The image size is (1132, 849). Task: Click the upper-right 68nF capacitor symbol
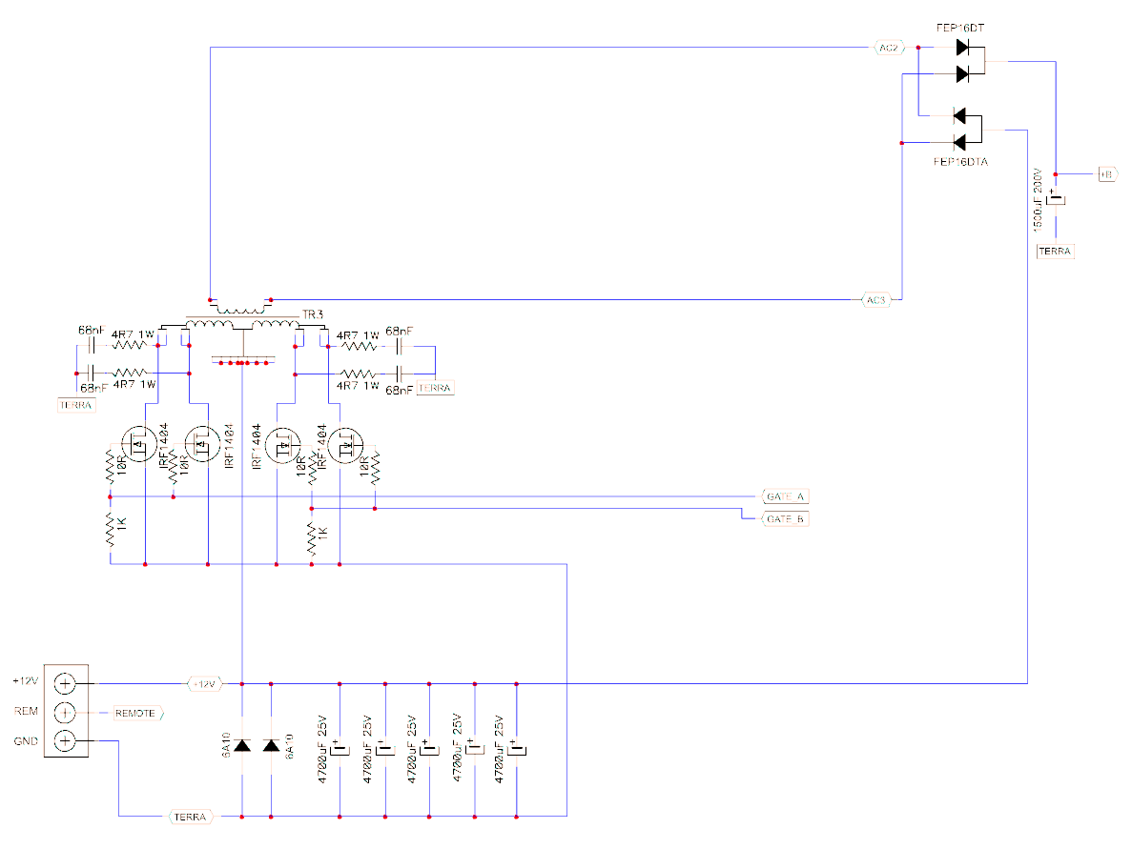pyautogui.click(x=401, y=346)
